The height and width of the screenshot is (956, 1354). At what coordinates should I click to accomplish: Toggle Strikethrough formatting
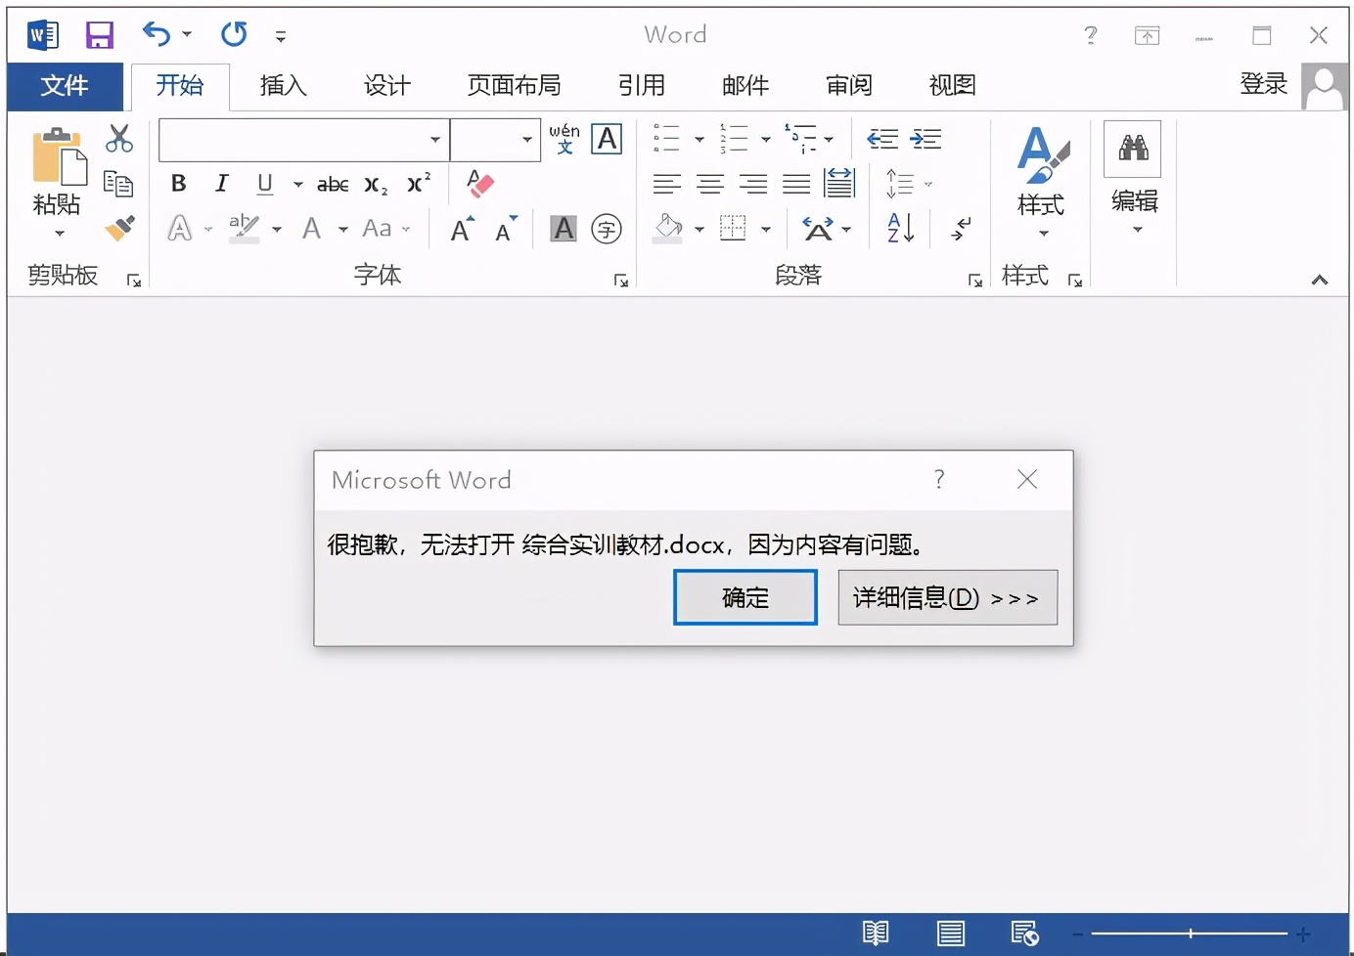[333, 184]
